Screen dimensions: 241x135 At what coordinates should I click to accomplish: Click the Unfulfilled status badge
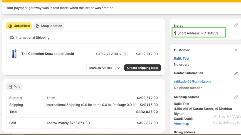point(19,26)
